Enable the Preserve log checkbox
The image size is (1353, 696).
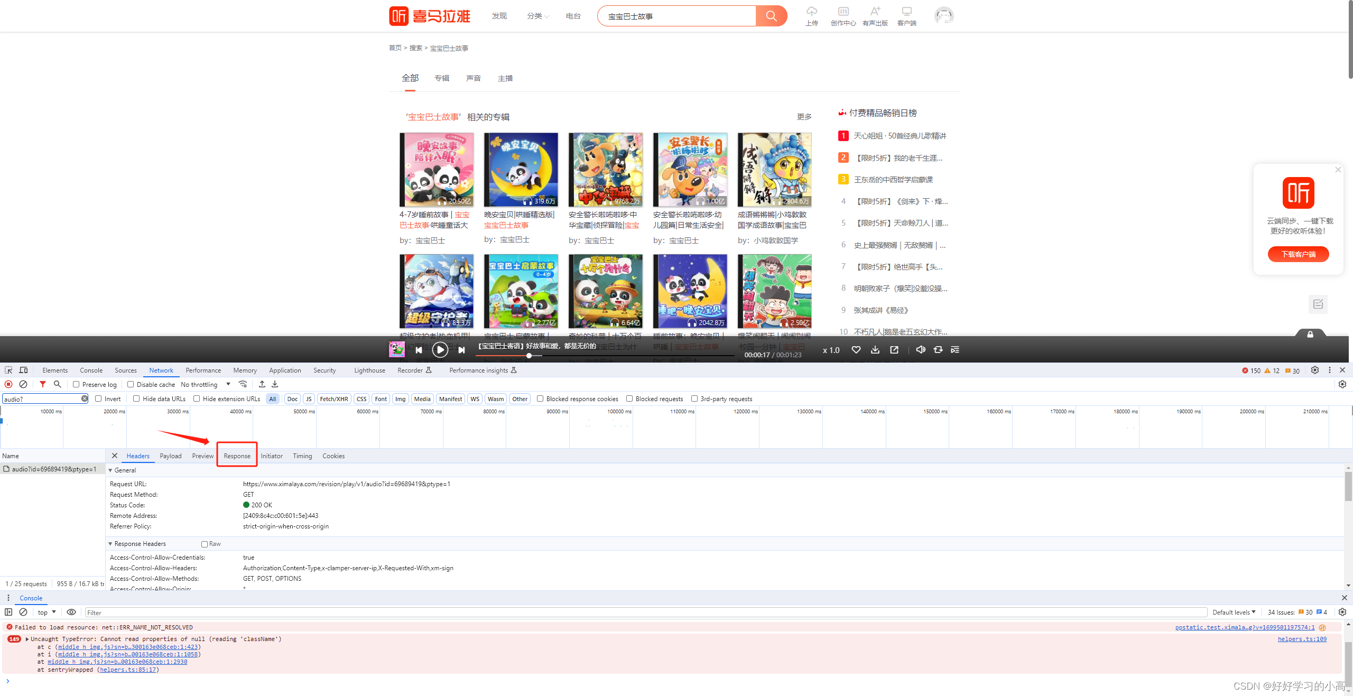[76, 384]
